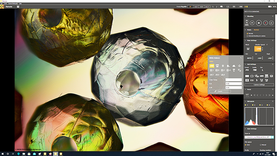Click the Save in folder path field
This screenshot has width=277, height=156.
(x=258, y=137)
